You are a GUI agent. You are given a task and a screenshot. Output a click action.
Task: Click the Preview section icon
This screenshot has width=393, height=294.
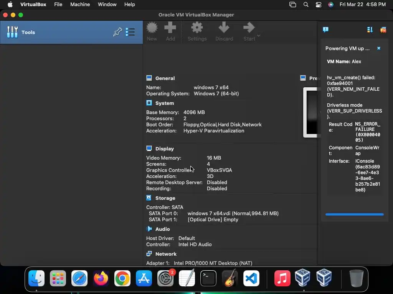coord(303,78)
